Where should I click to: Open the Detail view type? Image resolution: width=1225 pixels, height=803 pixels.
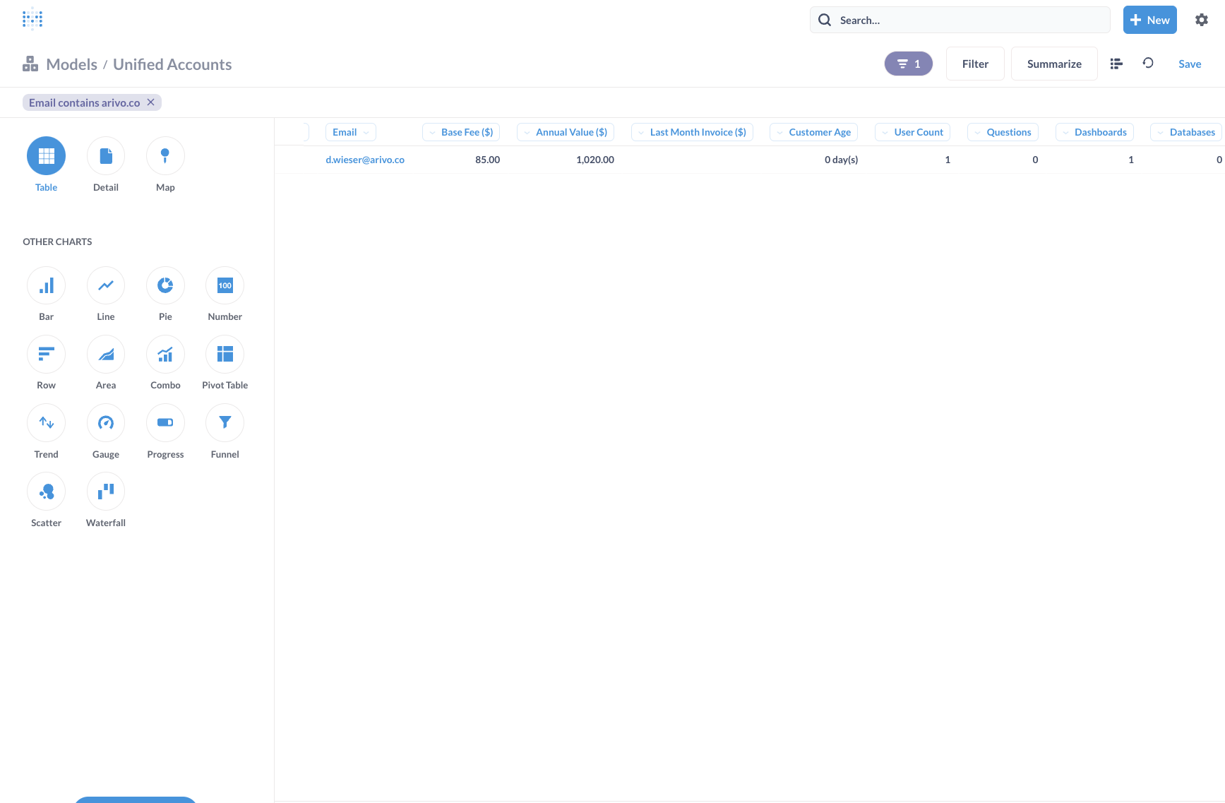click(105, 155)
